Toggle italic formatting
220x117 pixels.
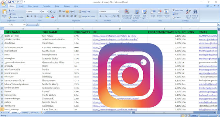[x=31, y=16]
